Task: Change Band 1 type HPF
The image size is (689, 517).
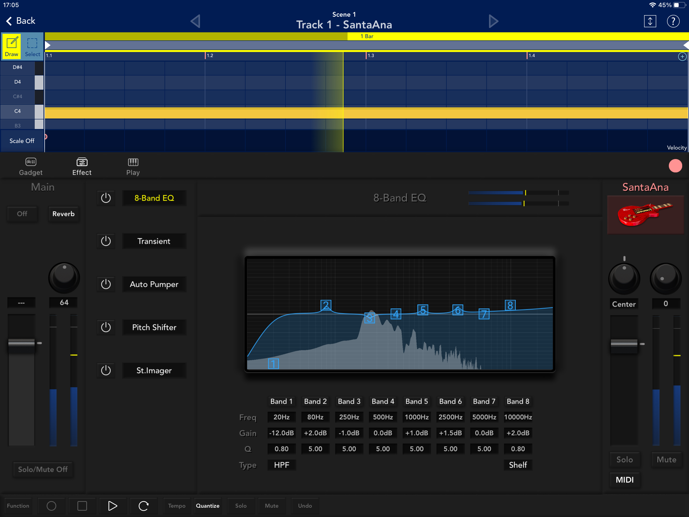Action: (282, 465)
